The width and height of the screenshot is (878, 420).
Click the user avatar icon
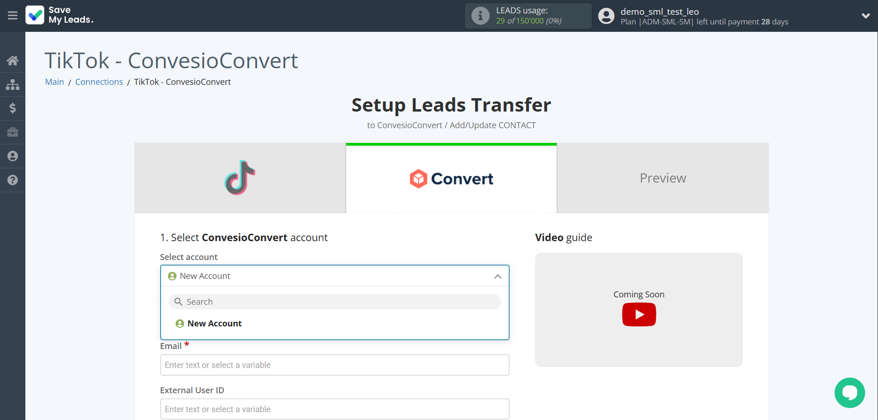pyautogui.click(x=606, y=16)
